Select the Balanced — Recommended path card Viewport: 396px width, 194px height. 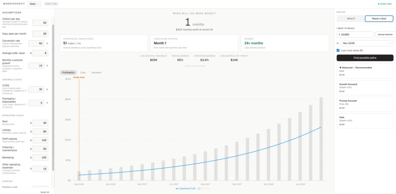(x=365, y=71)
